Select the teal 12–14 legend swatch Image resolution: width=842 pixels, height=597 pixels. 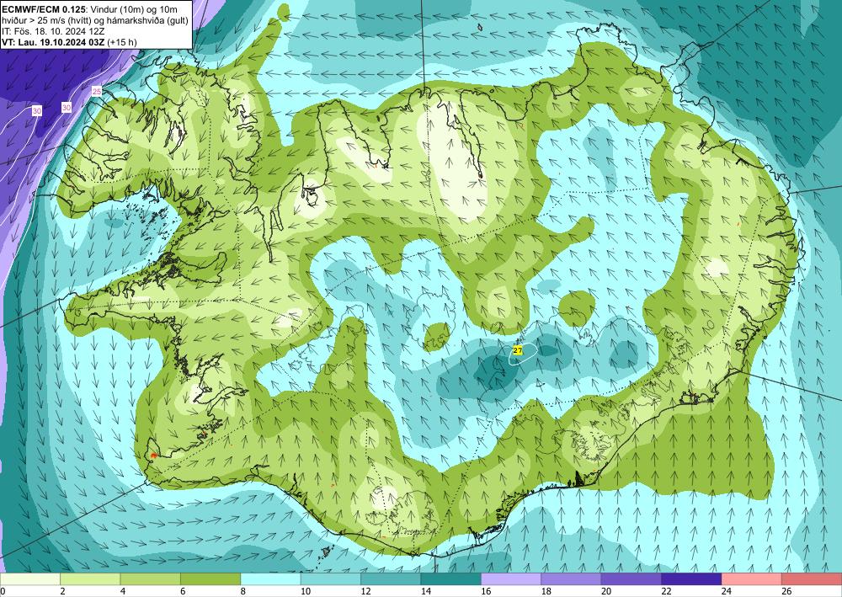[x=391, y=579]
